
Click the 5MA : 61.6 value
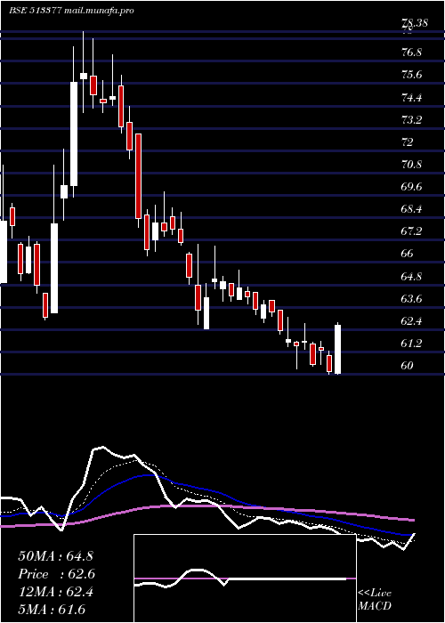pos(52,610)
